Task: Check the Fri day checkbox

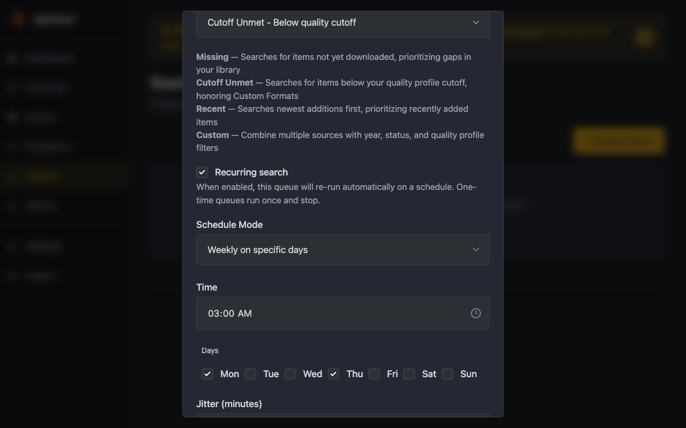Action: pyautogui.click(x=374, y=374)
